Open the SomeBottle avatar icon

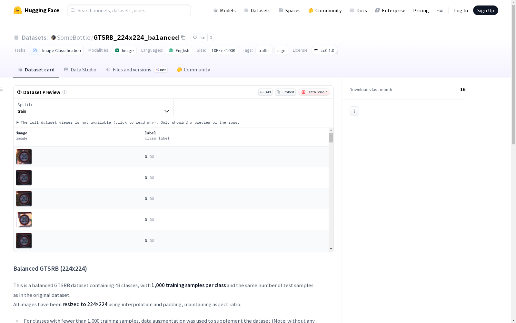click(x=54, y=37)
